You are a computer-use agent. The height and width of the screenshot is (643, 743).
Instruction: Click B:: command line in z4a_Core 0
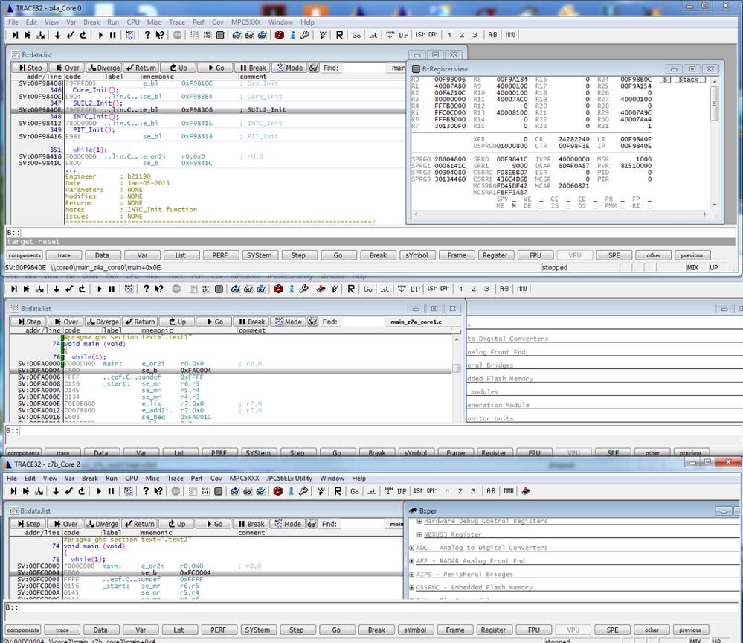370,232
